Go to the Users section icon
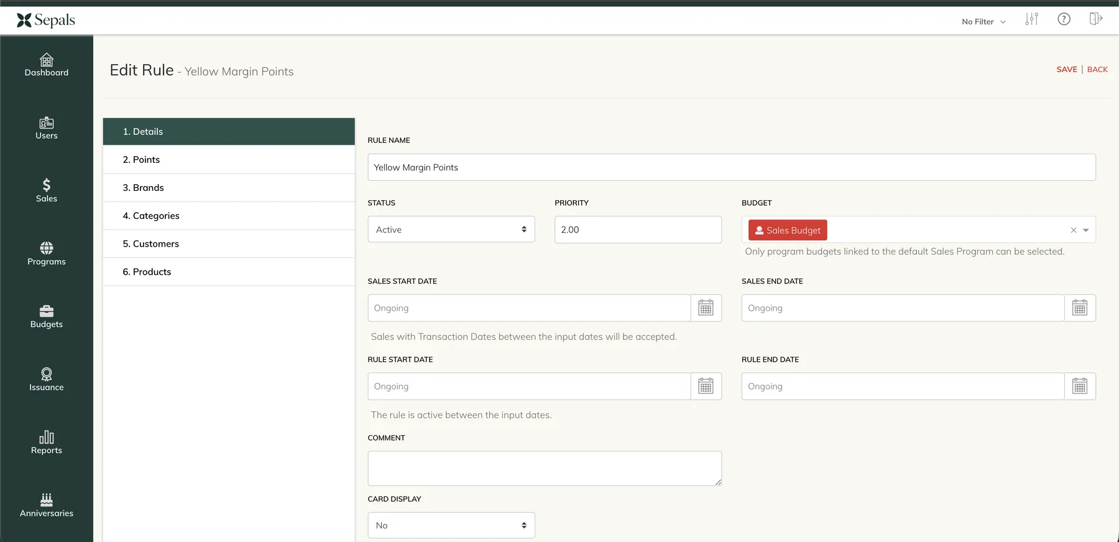Image resolution: width=1119 pixels, height=542 pixels. (x=47, y=122)
